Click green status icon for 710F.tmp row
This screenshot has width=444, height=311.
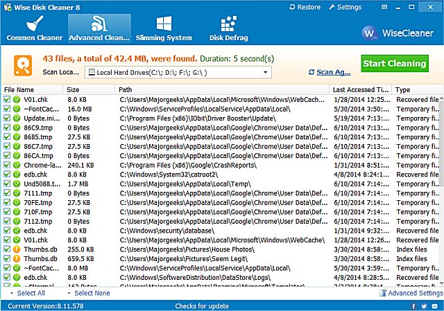(x=17, y=212)
